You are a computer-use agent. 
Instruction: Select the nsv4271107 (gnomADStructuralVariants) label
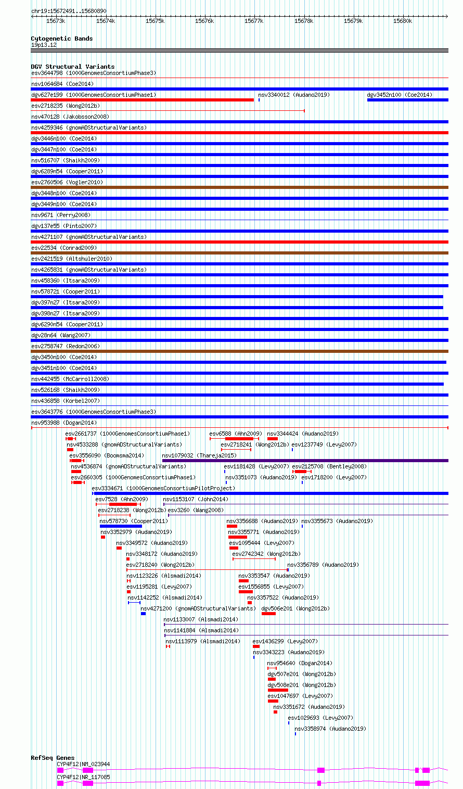89,237
